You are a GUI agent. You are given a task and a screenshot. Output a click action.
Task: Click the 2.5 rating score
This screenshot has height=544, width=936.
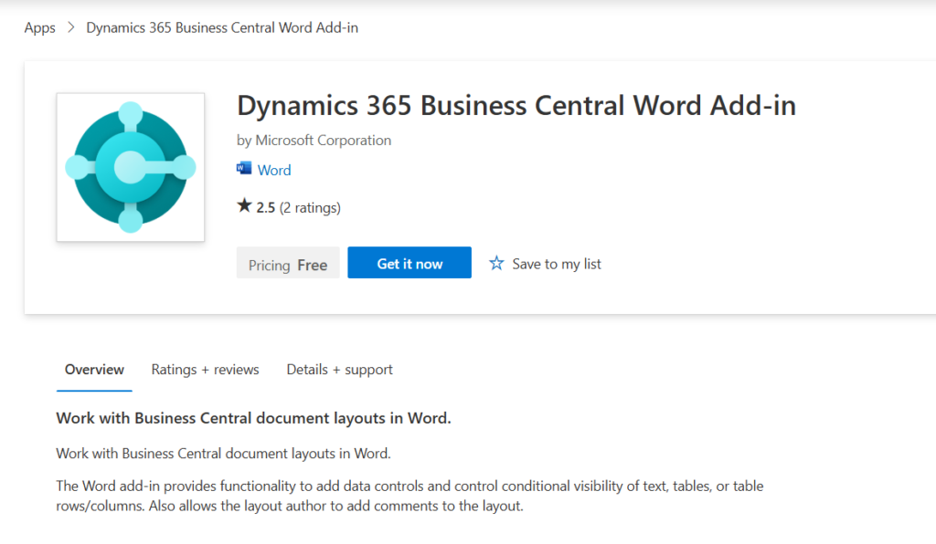(x=265, y=207)
